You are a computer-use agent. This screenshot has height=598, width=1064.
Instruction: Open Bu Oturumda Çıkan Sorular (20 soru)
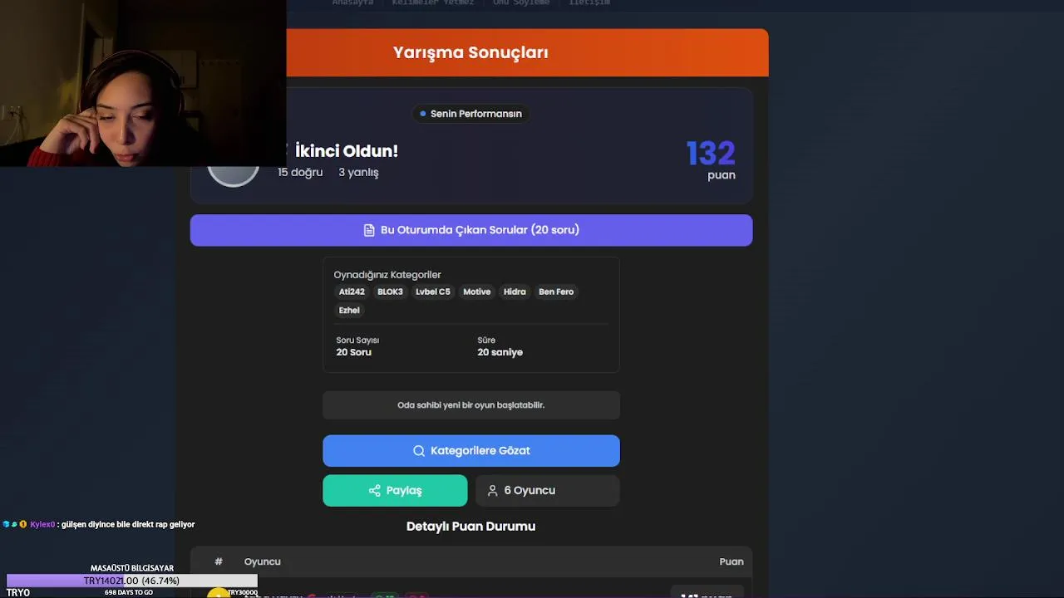[471, 230]
